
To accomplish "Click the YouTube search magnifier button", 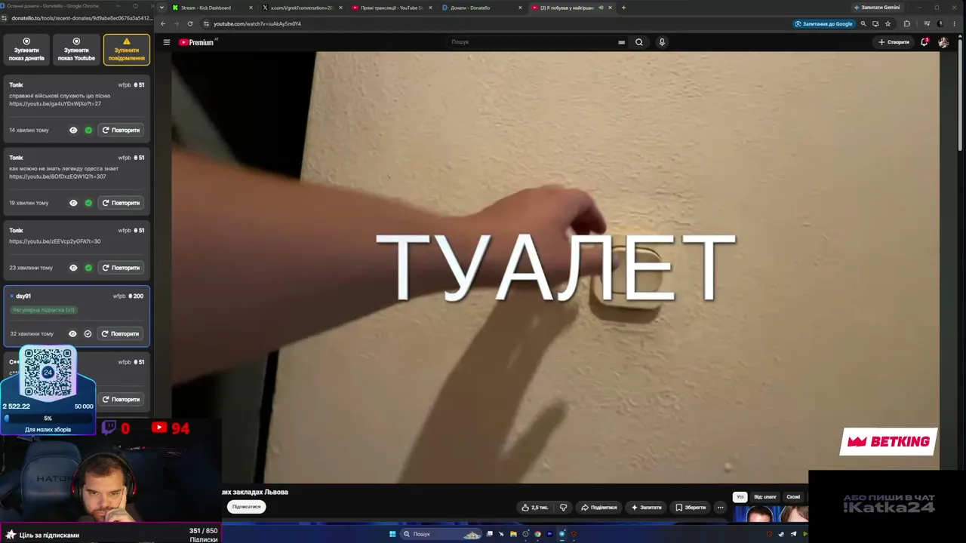I will click(639, 42).
